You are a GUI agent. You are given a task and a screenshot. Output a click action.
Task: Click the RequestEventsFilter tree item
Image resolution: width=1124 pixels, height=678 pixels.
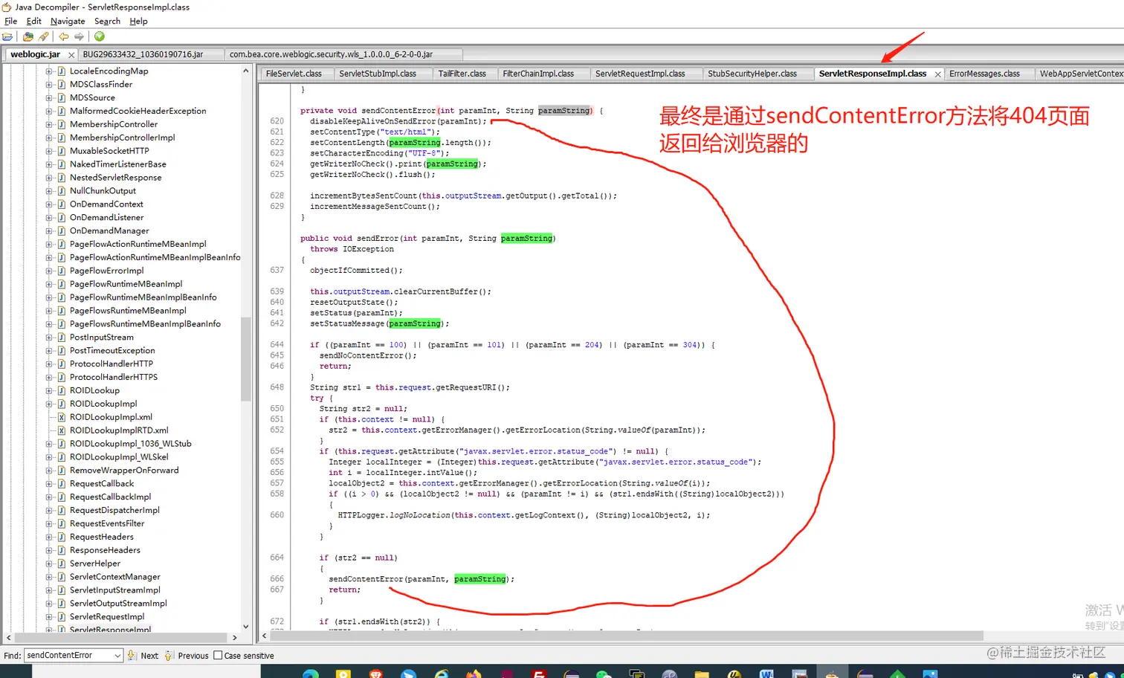coord(107,524)
